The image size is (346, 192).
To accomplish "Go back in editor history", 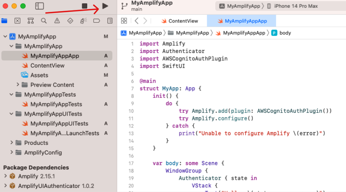I will (x=137, y=21).
